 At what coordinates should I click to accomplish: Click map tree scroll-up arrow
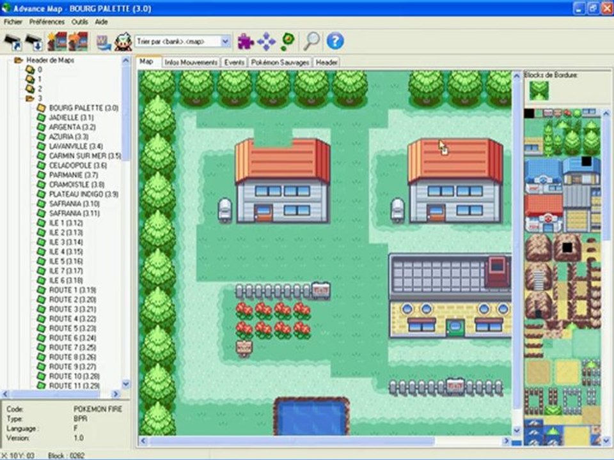[126, 60]
